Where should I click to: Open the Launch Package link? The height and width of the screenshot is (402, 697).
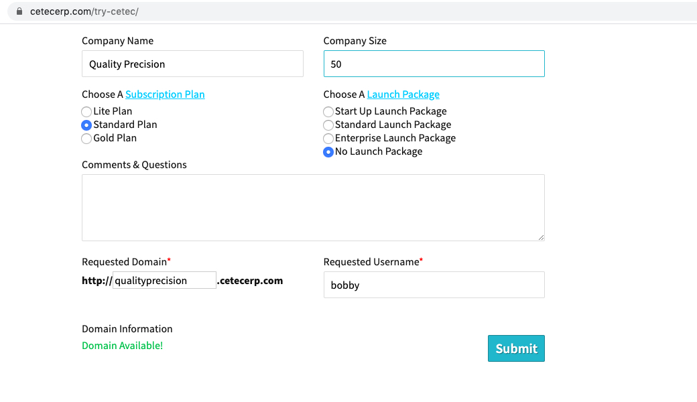(403, 94)
